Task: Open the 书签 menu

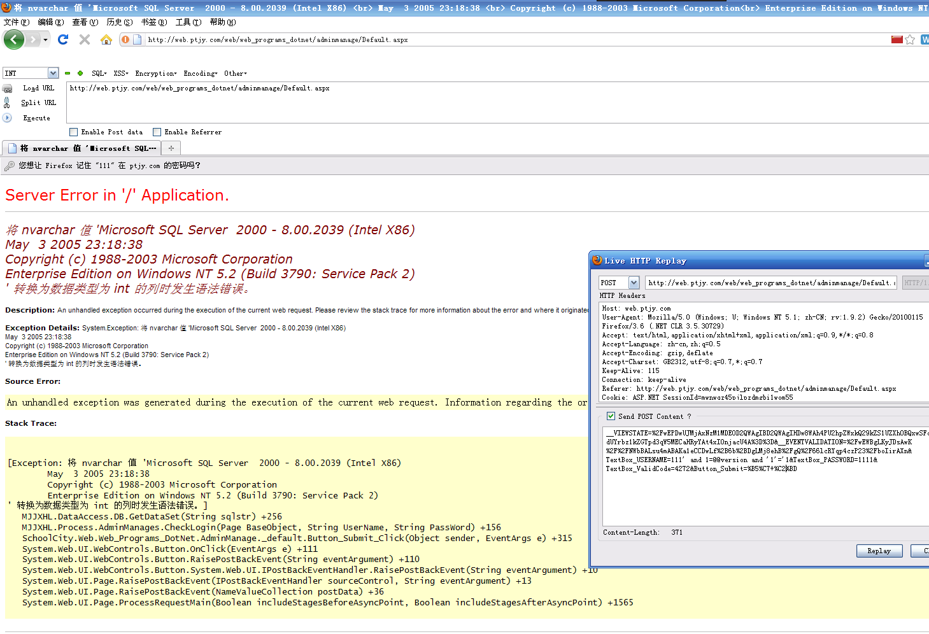Action: point(153,22)
